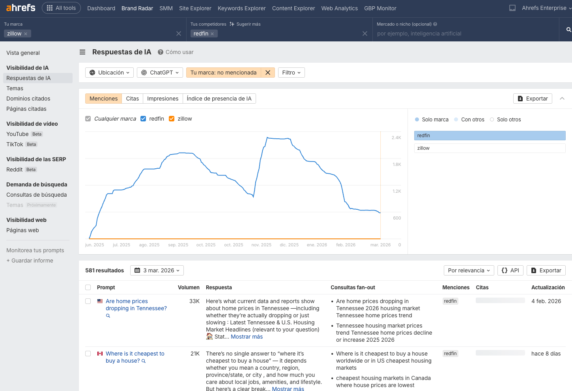The height and width of the screenshot is (391, 572).
Task: Click the Ahrefs logo
Action: 21,8
